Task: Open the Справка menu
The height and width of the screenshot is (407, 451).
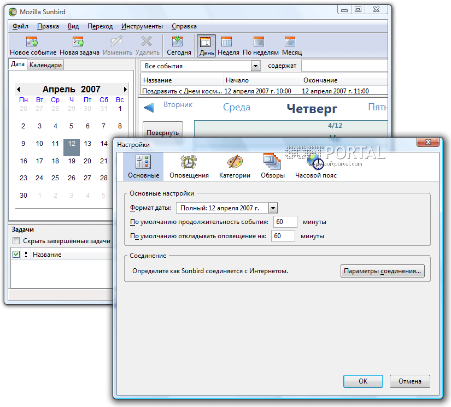Action: 184,26
